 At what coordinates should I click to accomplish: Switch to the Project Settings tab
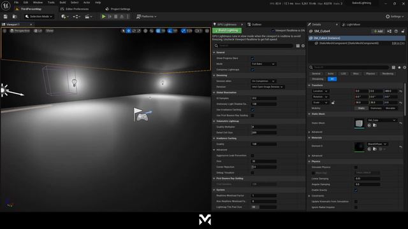coord(118,9)
